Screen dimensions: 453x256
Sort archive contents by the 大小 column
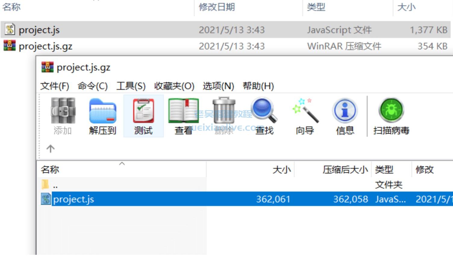coord(281,169)
